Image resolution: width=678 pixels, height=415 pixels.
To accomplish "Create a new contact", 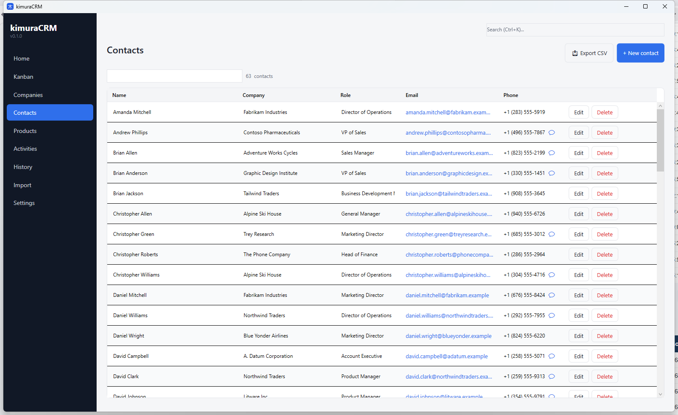I will [x=640, y=53].
